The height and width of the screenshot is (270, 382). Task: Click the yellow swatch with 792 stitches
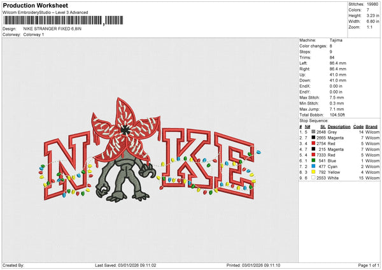click(313, 172)
